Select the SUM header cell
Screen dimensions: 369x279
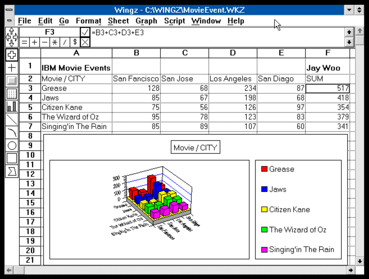coord(327,79)
